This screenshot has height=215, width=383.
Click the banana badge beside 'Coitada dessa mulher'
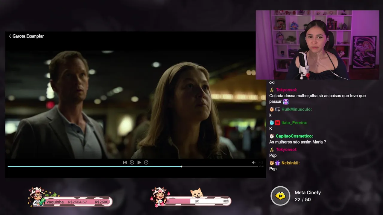(x=272, y=90)
